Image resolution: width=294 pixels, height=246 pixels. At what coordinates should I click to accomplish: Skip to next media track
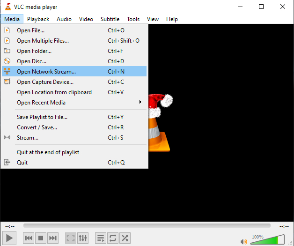[x=53, y=238]
